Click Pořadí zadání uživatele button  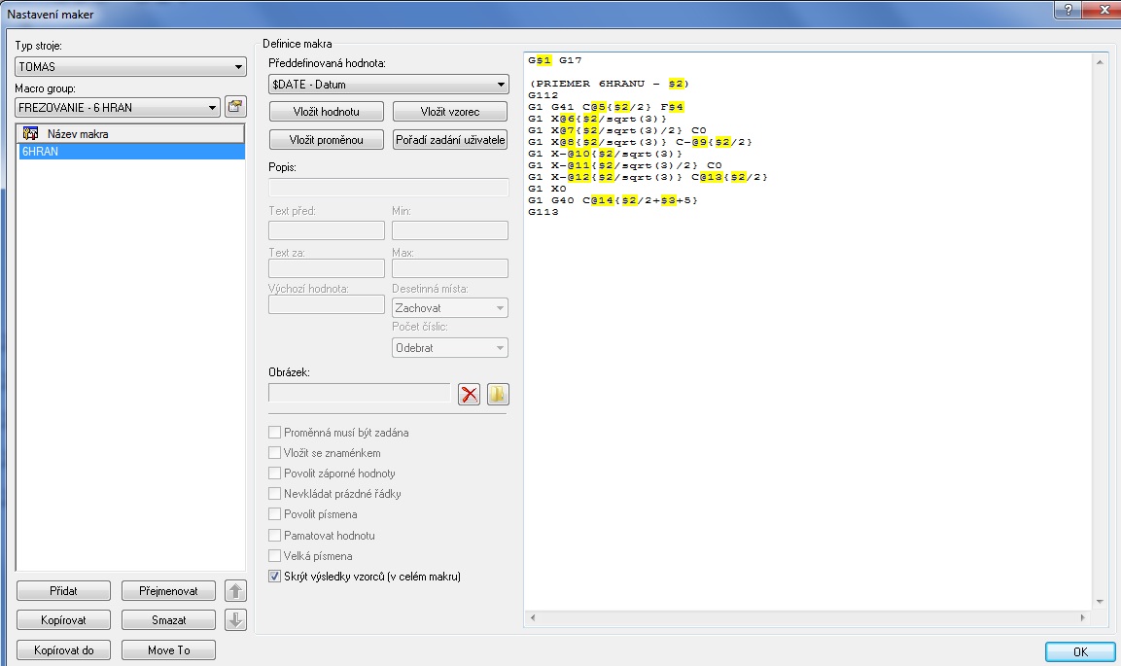450,140
